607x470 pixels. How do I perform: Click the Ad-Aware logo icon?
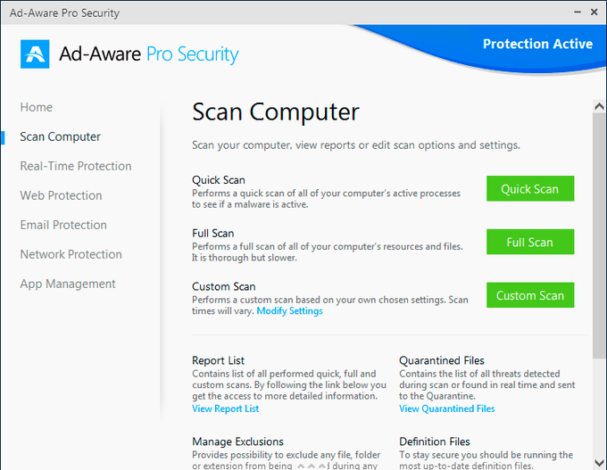pyautogui.click(x=35, y=54)
